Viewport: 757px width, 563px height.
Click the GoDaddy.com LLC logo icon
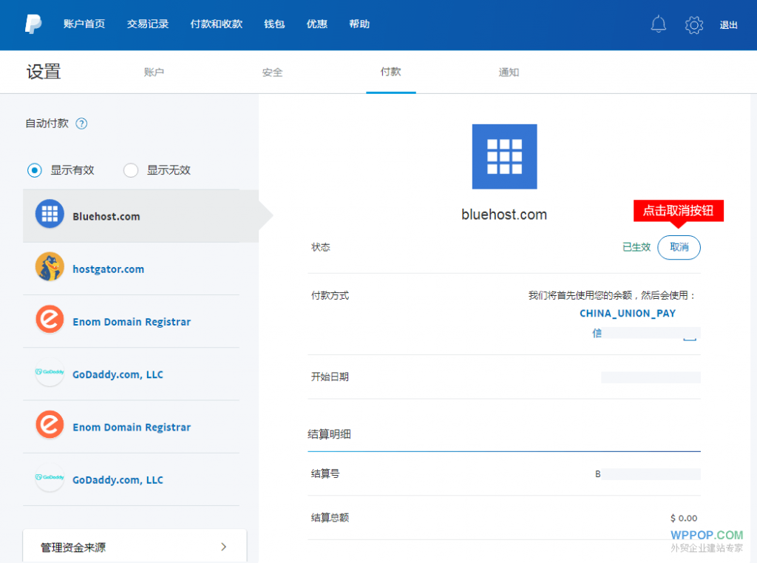coord(49,374)
